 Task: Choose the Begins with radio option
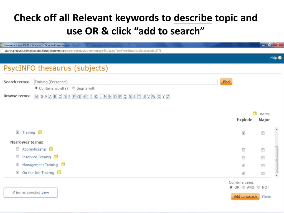click(74, 88)
